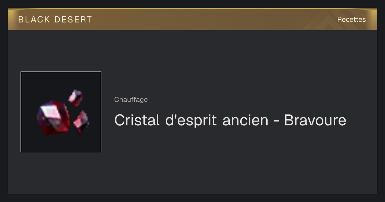
Task: Click the BLACK DESERT logo text
Action: pos(55,20)
